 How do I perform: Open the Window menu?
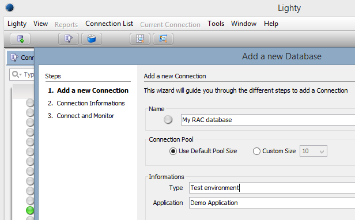[244, 24]
